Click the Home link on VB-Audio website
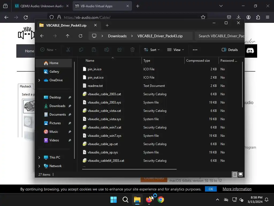This screenshot has width=274, height=206. [29, 51]
